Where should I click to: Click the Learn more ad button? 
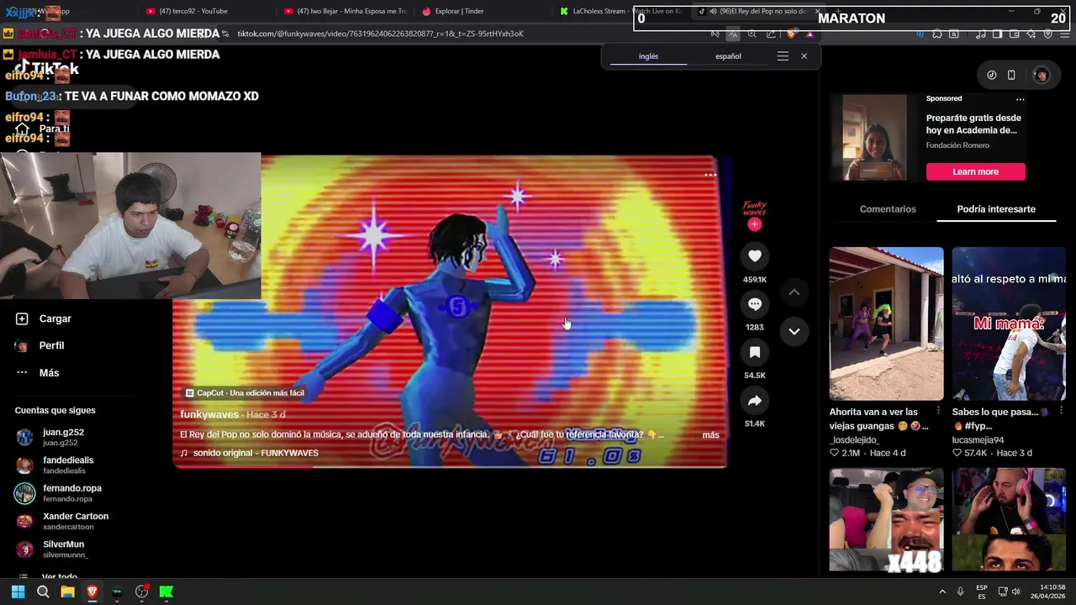[x=975, y=171]
